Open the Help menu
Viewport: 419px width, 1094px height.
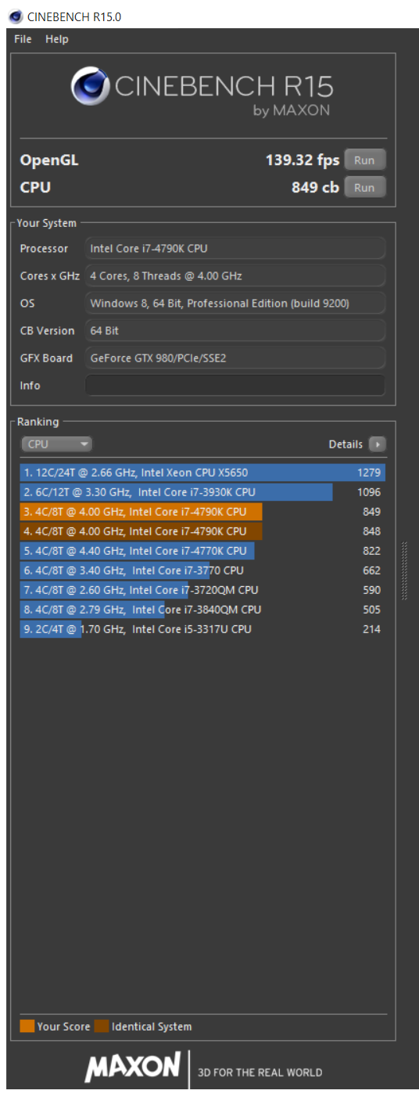(56, 39)
